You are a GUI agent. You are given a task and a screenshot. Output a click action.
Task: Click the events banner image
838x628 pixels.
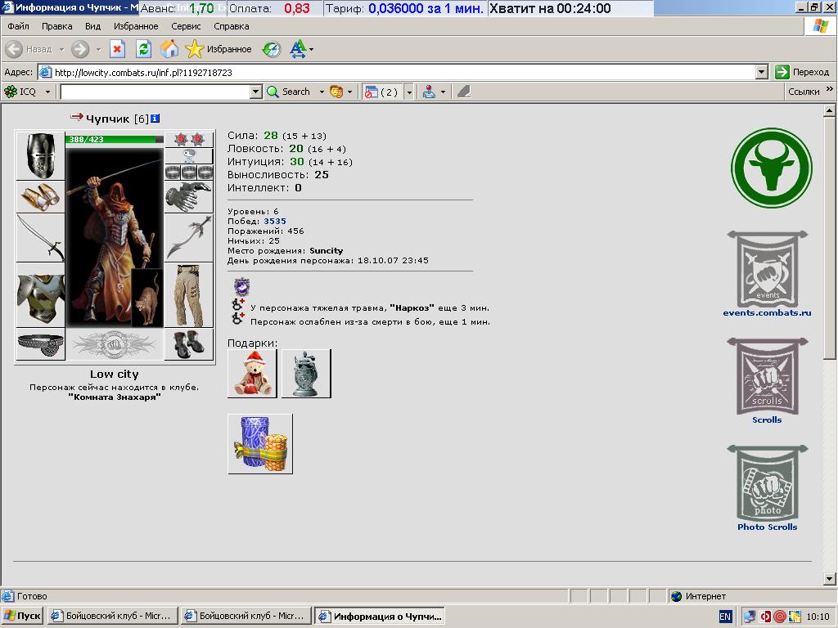tap(768, 268)
